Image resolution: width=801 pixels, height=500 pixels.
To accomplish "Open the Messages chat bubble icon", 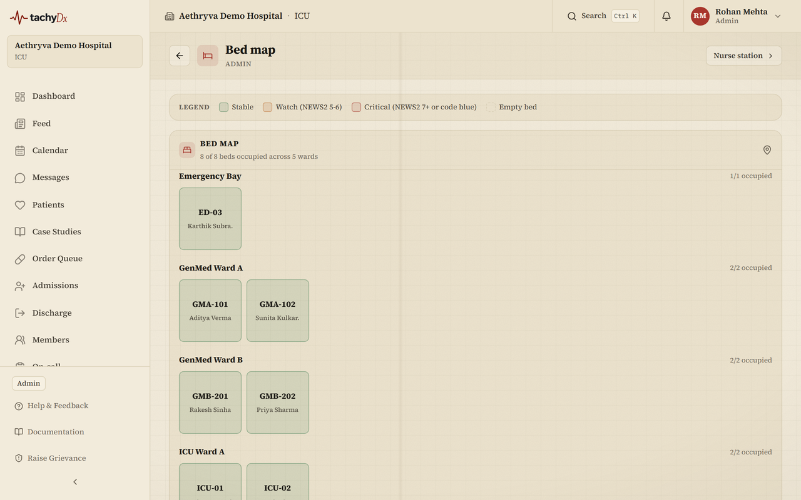I will pyautogui.click(x=20, y=177).
